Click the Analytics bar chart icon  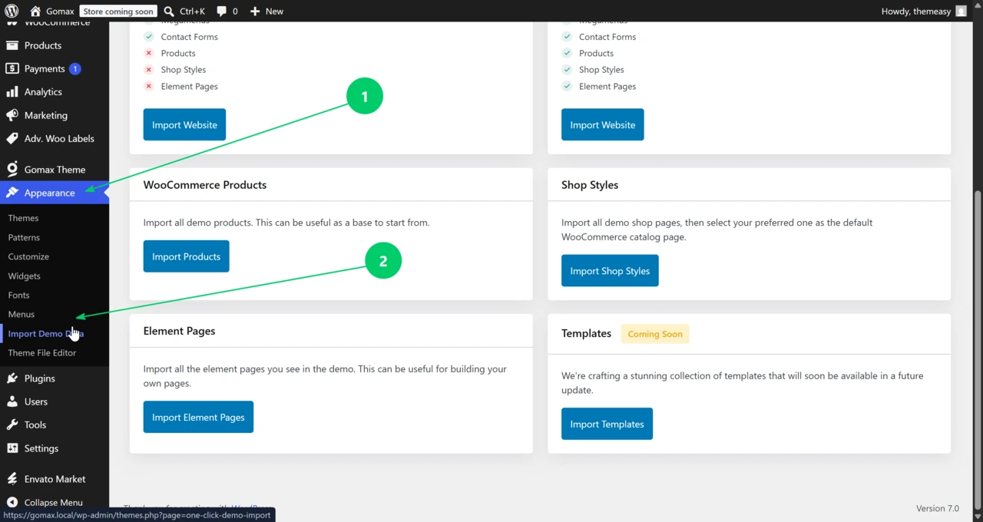[12, 91]
